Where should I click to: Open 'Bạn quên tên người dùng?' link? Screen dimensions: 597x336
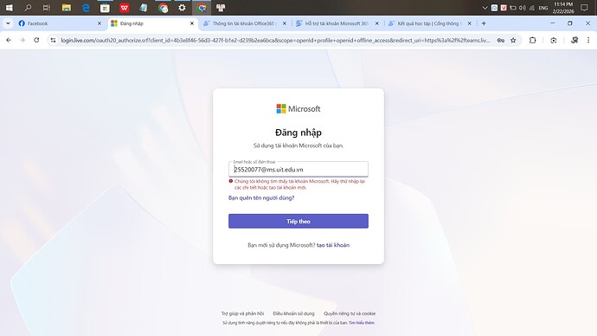(x=261, y=197)
